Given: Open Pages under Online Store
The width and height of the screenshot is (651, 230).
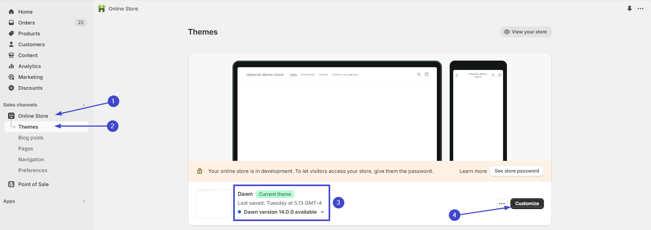Looking at the screenshot, I should (x=26, y=148).
